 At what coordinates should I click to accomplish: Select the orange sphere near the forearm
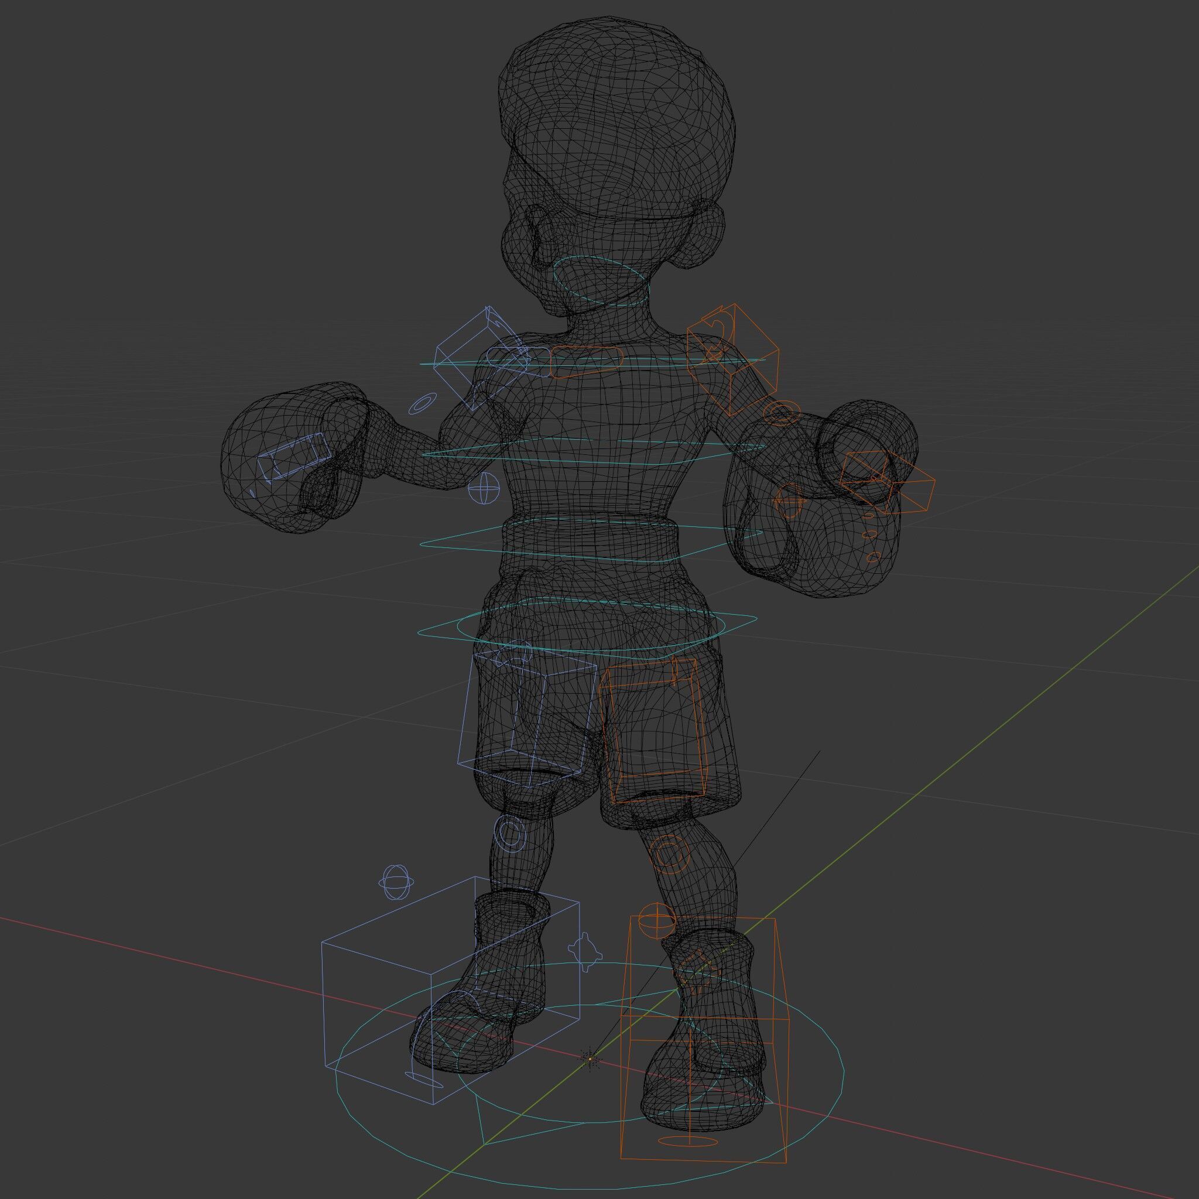click(x=790, y=500)
